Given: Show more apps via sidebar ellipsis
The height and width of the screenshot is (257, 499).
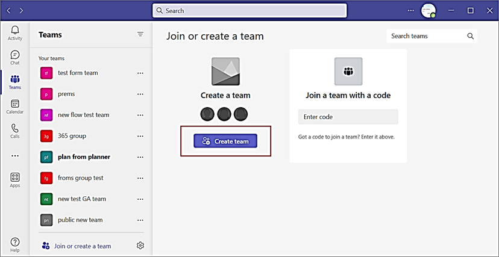Looking at the screenshot, I should [15, 156].
